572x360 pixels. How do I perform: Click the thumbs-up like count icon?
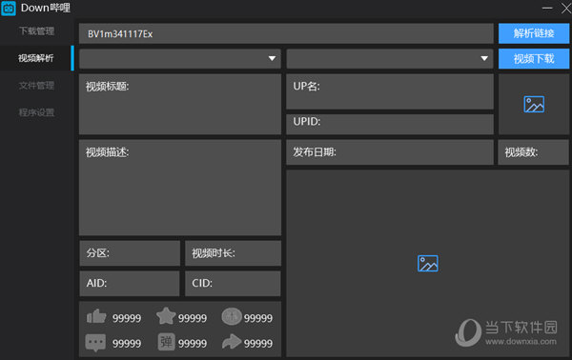(96, 316)
